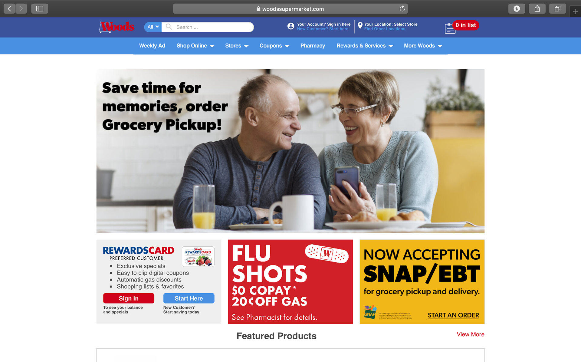The height and width of the screenshot is (362, 581).
Task: Click the Safari share icon
Action: tap(537, 9)
